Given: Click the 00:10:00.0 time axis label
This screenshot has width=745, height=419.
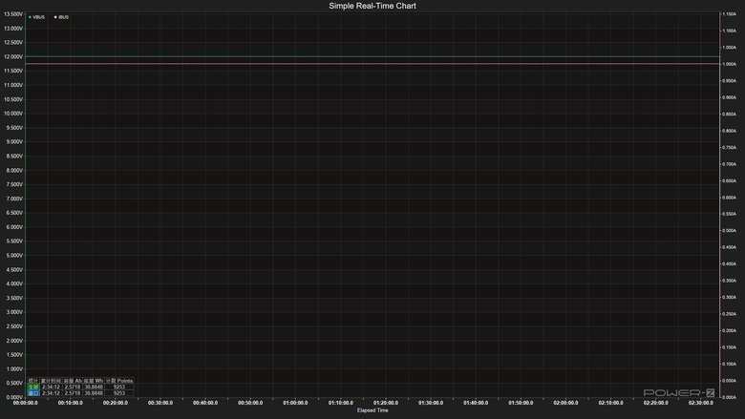Looking at the screenshot, I should (71, 403).
